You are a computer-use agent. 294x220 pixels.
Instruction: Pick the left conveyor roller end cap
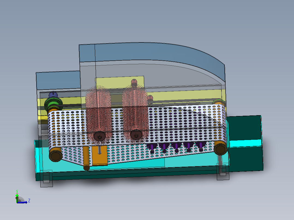[56, 156]
